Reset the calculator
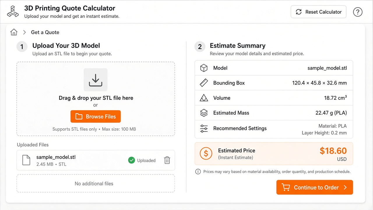The image size is (373, 210). click(319, 12)
